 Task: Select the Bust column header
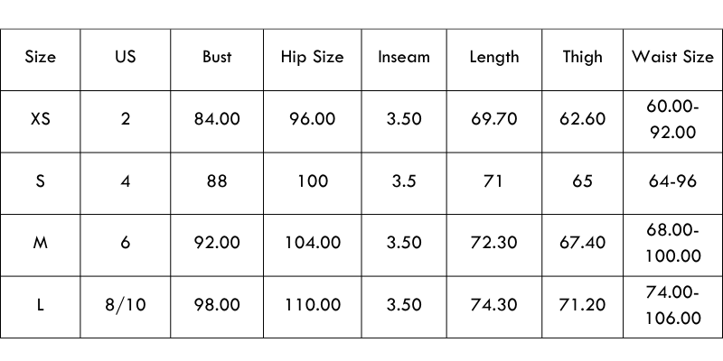click(x=217, y=57)
